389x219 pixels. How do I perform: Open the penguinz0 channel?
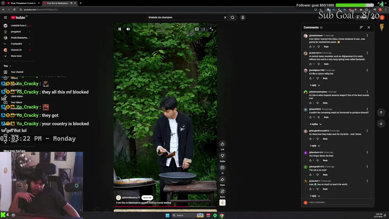click(16, 32)
